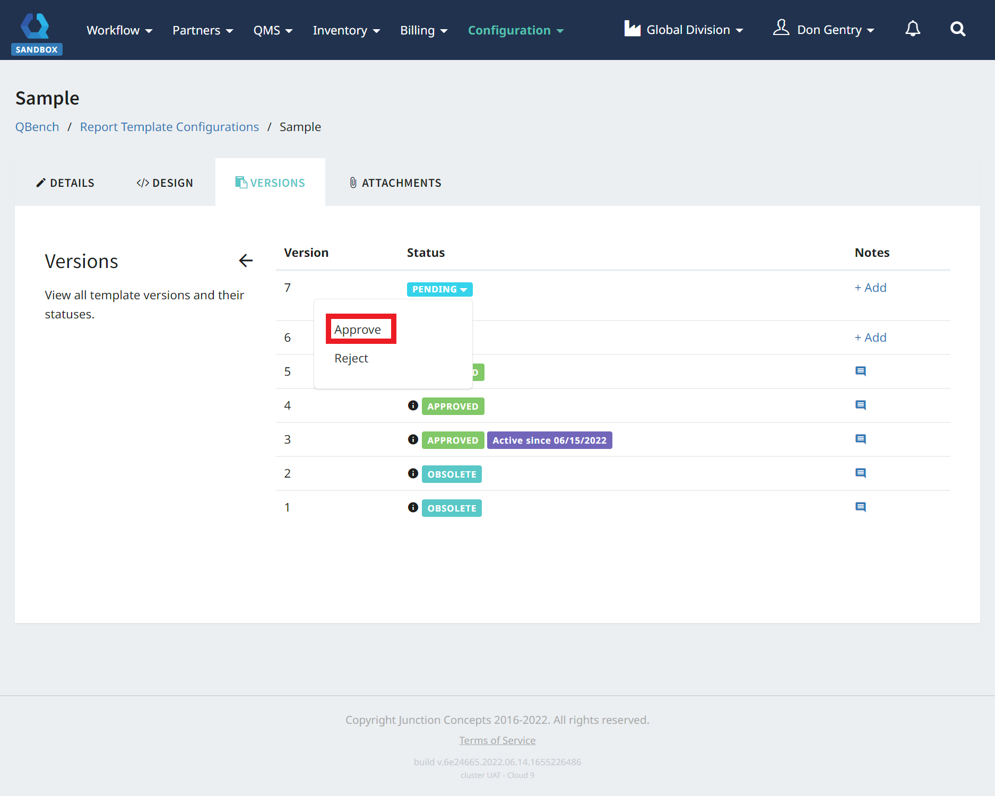Viewport: 995px width, 796px height.
Task: Open the notes comment icon for version 1
Action: tap(860, 507)
